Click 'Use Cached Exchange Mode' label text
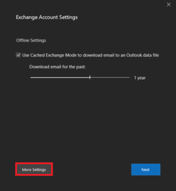This screenshot has width=176, height=191. [x=90, y=55]
